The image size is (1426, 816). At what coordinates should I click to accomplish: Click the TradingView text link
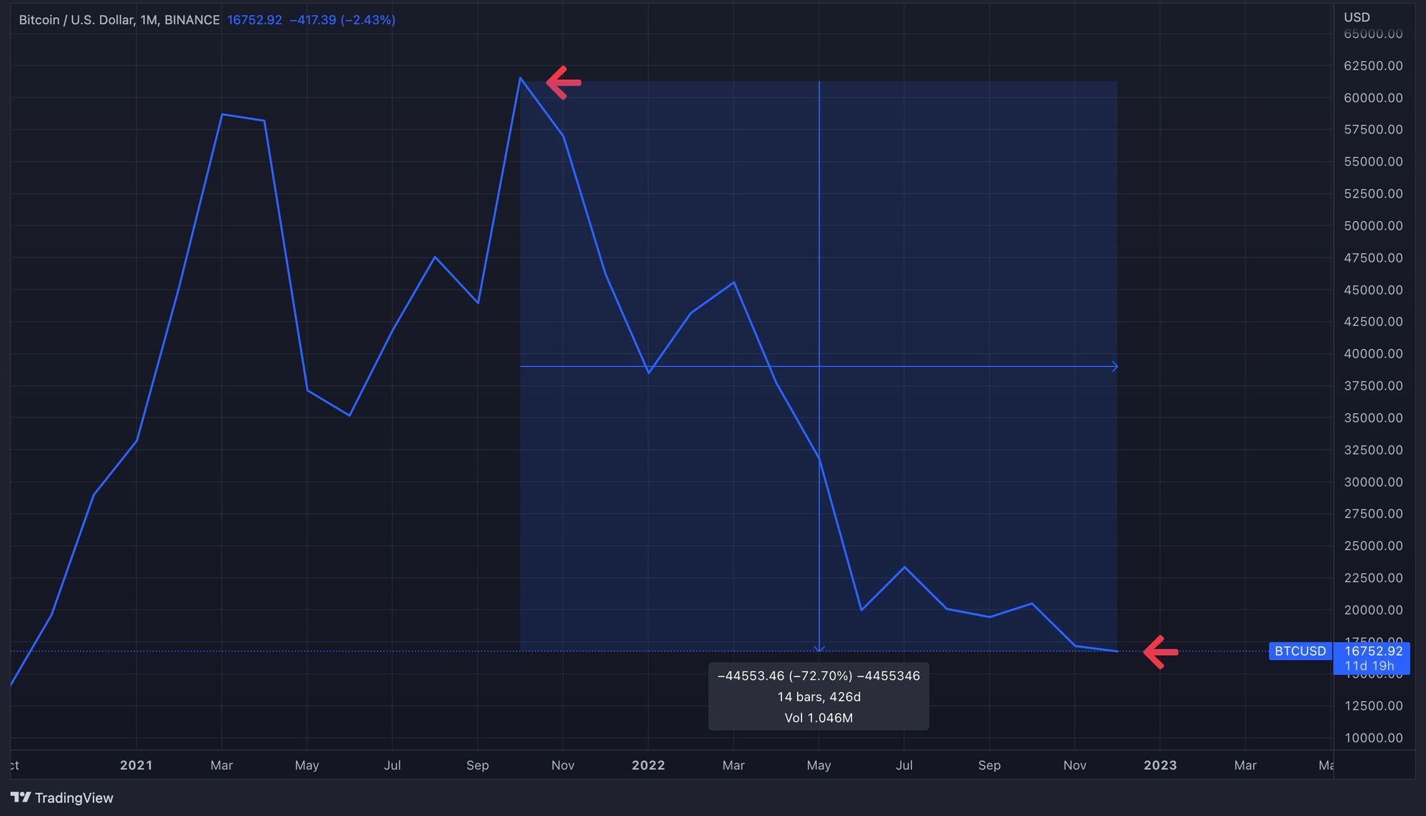(x=74, y=797)
